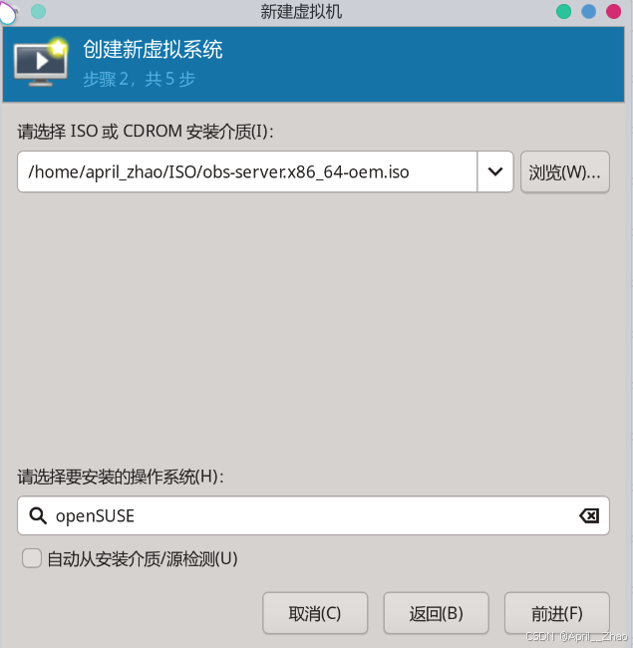Clear the openSUSE entry with the erase icon

tap(589, 515)
